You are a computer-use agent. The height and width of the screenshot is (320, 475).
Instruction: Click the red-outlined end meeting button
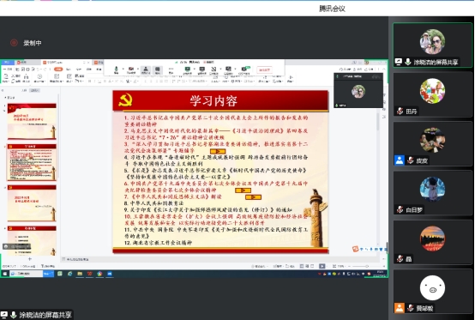264,69
